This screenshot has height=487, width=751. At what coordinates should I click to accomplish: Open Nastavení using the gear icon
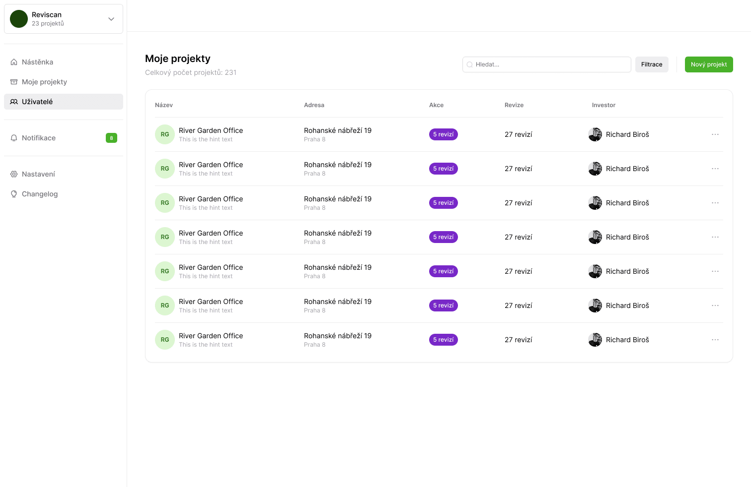pos(14,174)
